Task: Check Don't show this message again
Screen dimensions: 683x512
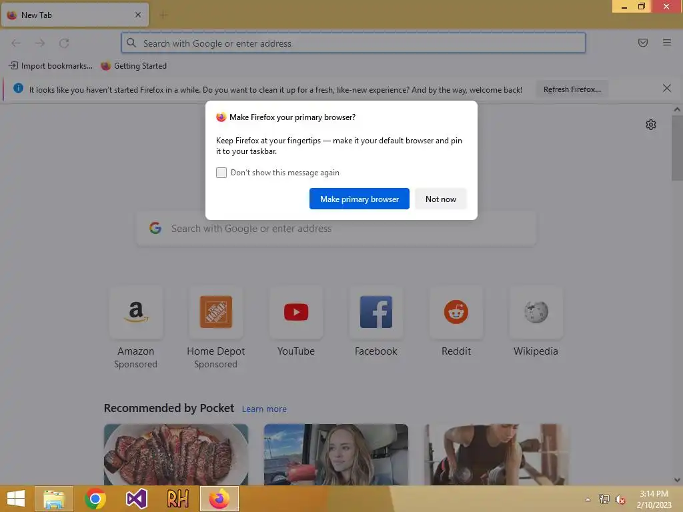Action: click(x=221, y=173)
